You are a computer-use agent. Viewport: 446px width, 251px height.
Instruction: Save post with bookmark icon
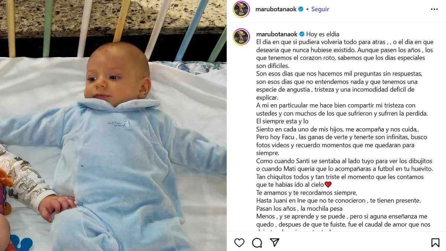coord(435,243)
